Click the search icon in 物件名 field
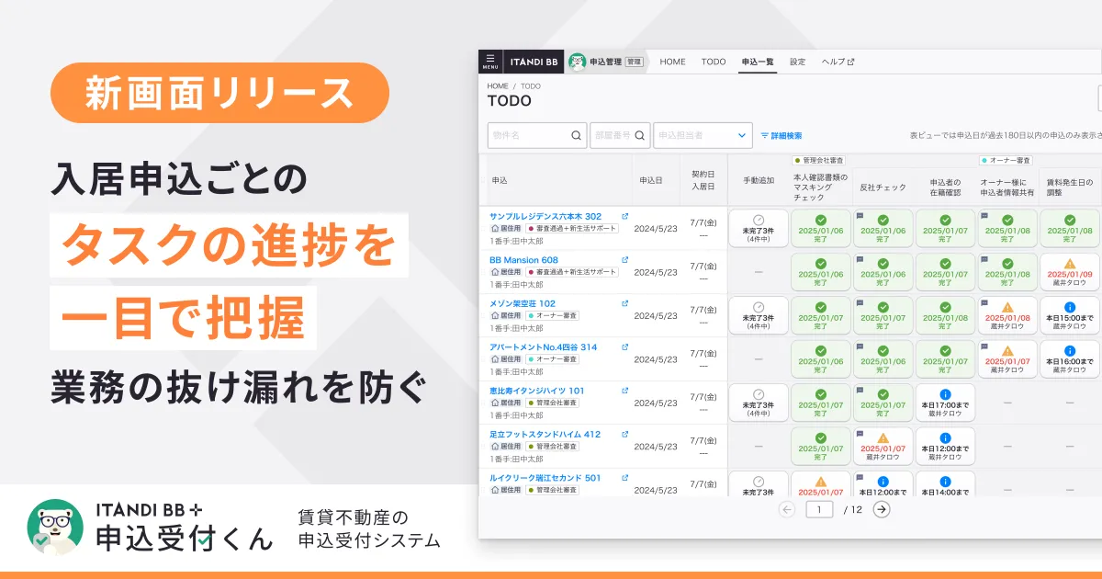This screenshot has width=1102, height=579. (x=577, y=135)
